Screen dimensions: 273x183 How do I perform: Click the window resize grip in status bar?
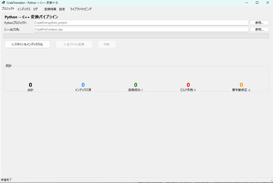point(271,180)
